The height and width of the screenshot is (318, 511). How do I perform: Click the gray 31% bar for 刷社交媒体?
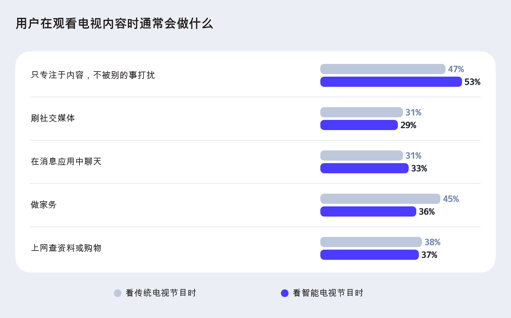(361, 112)
